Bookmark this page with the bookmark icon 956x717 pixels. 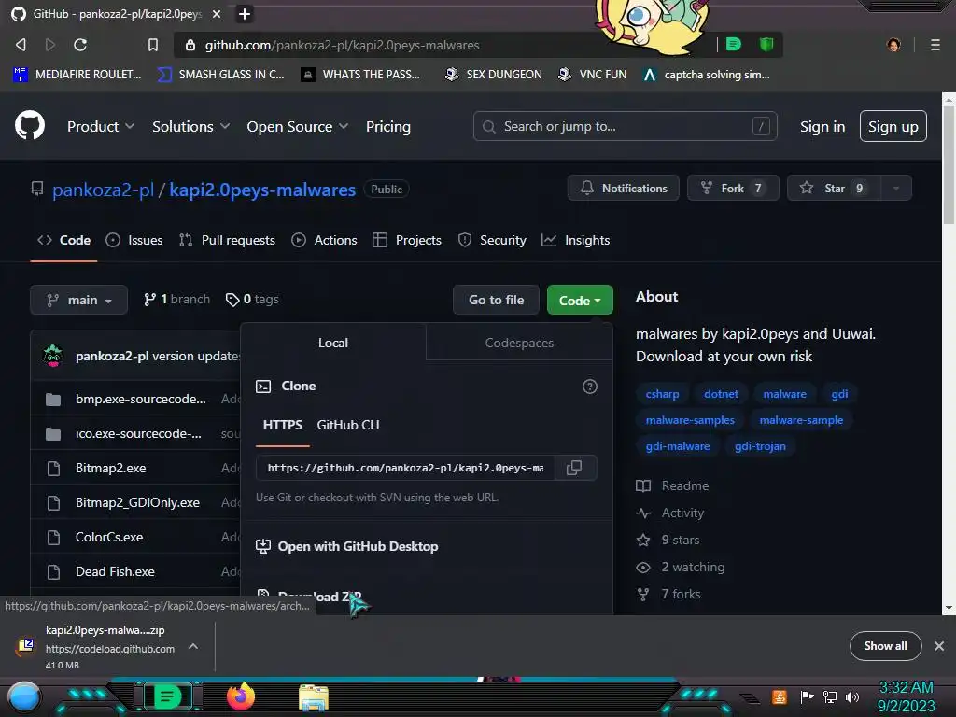(x=153, y=45)
